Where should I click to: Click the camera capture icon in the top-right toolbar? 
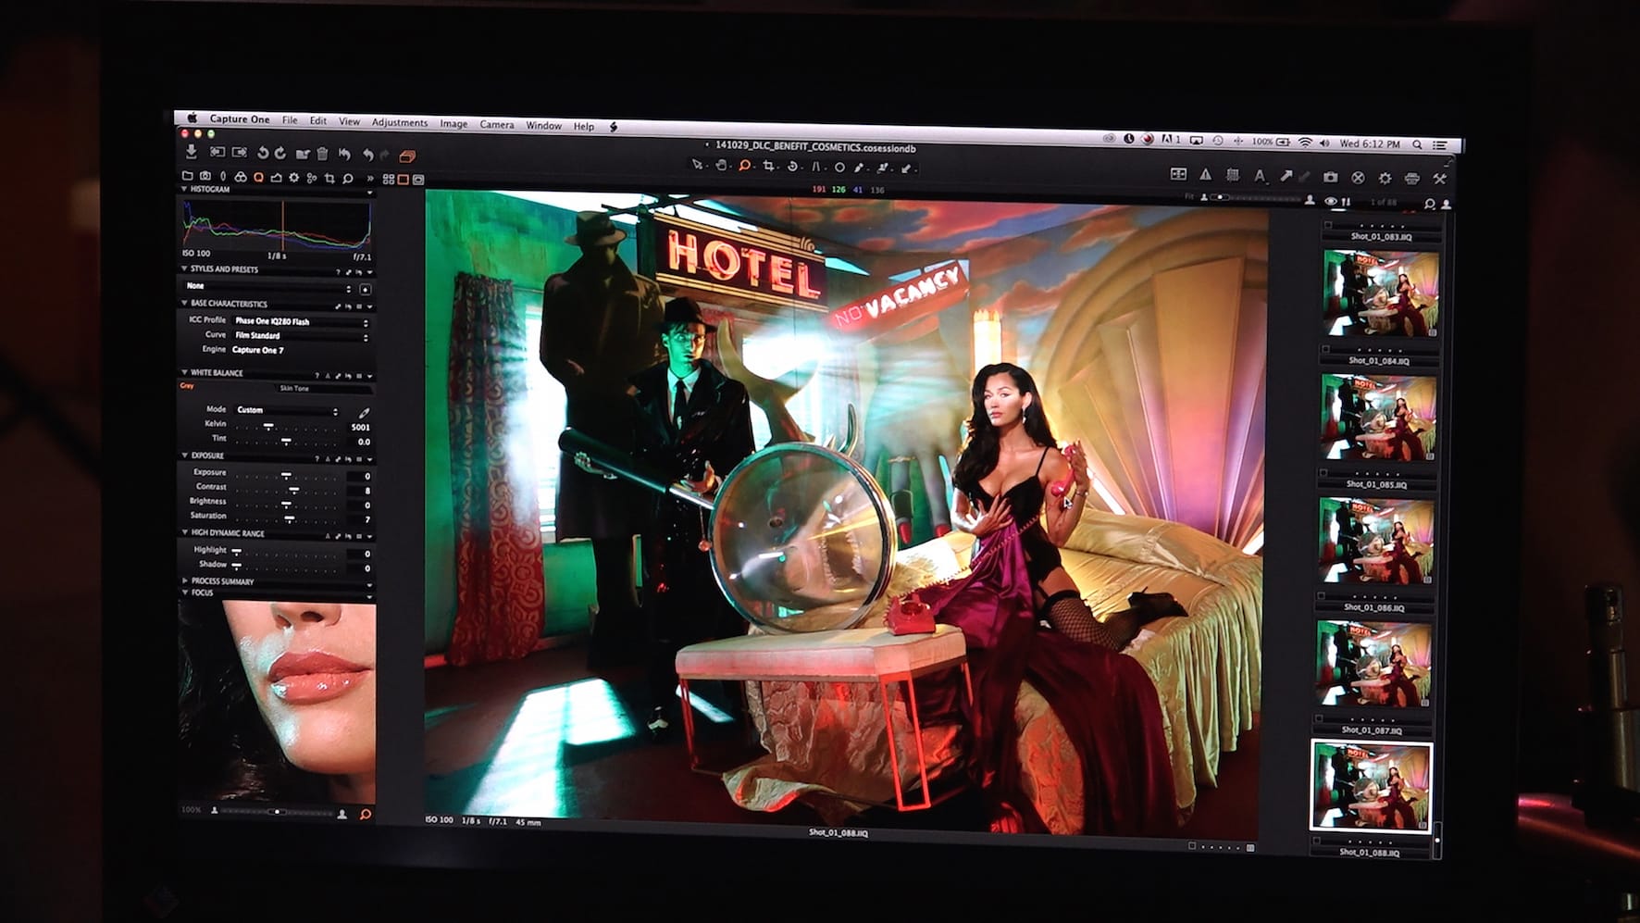pyautogui.click(x=1330, y=177)
